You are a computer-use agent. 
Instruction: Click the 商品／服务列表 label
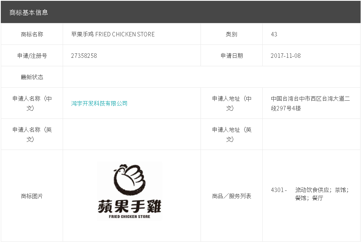point(231,196)
